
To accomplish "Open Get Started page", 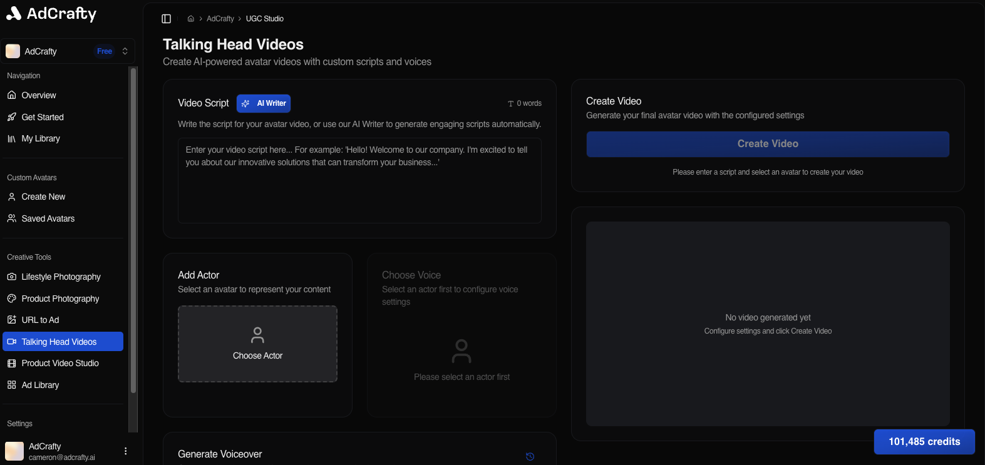I will coord(63,117).
